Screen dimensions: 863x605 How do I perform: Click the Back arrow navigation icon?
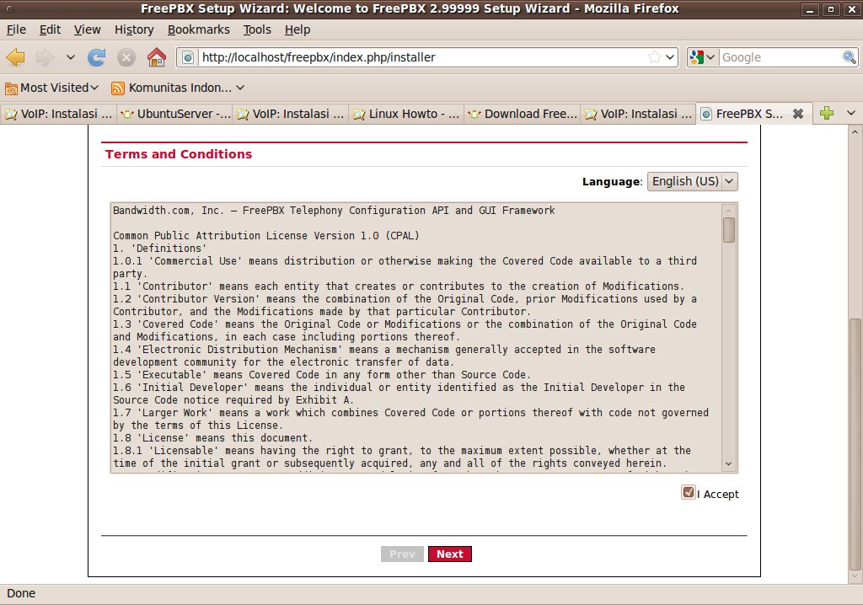16,57
